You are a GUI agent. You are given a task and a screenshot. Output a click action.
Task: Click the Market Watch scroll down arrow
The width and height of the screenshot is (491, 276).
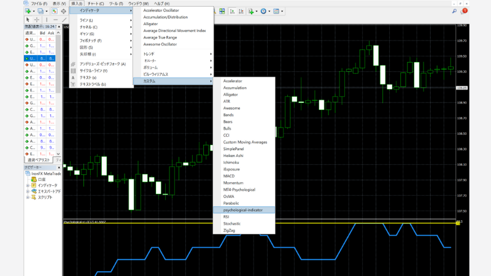click(x=58, y=154)
